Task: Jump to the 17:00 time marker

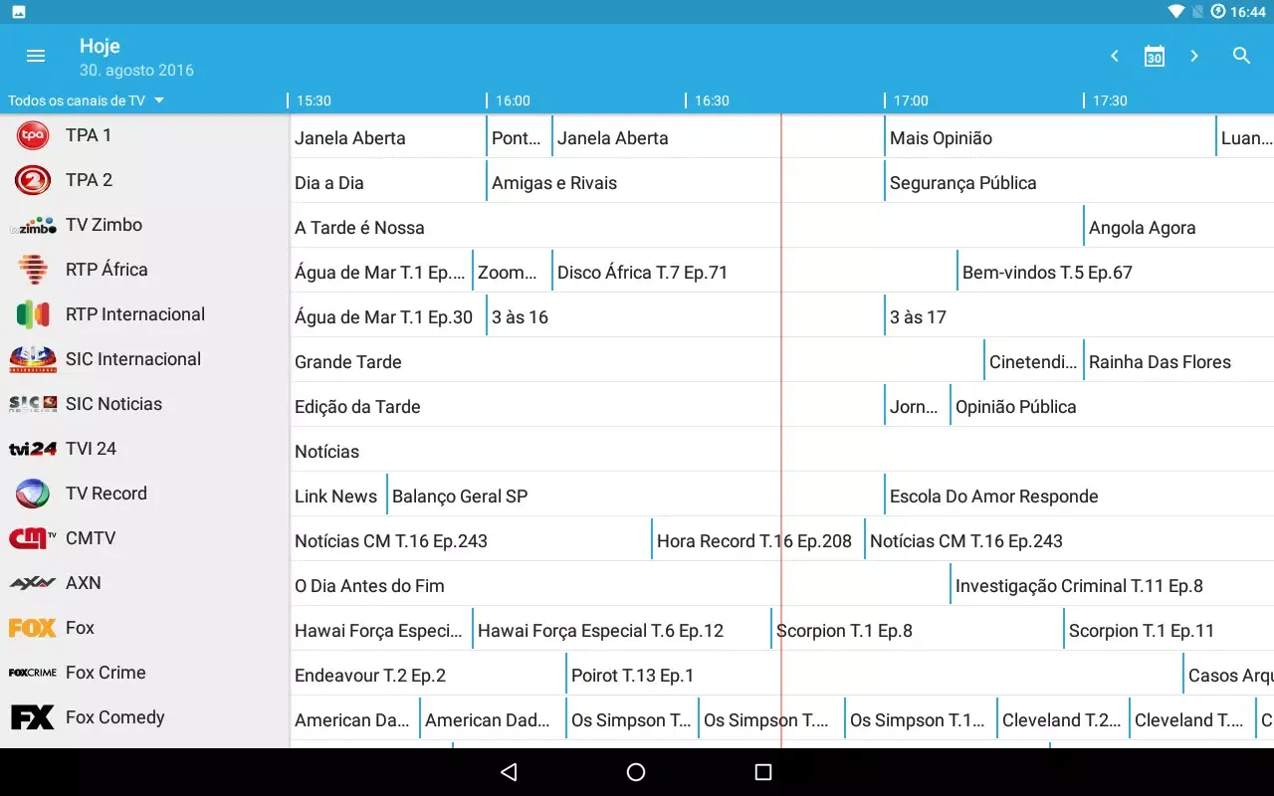Action: tap(910, 100)
